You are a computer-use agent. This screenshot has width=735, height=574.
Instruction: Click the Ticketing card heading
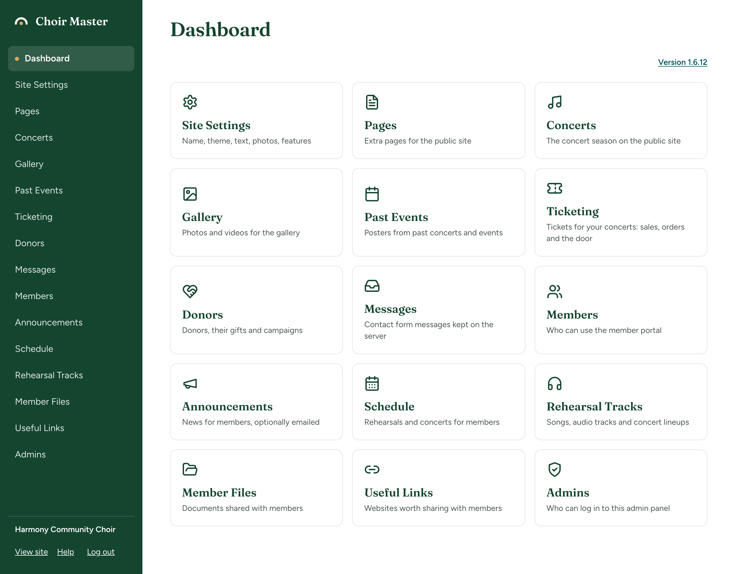572,211
